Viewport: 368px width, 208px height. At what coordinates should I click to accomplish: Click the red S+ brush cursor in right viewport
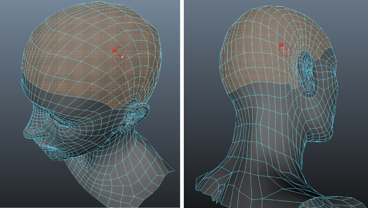tap(286, 49)
